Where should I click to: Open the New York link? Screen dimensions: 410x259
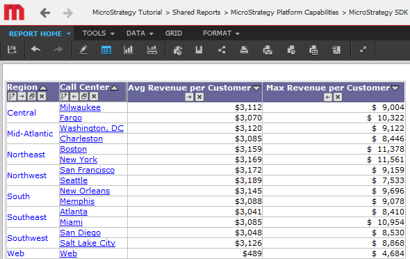point(79,159)
